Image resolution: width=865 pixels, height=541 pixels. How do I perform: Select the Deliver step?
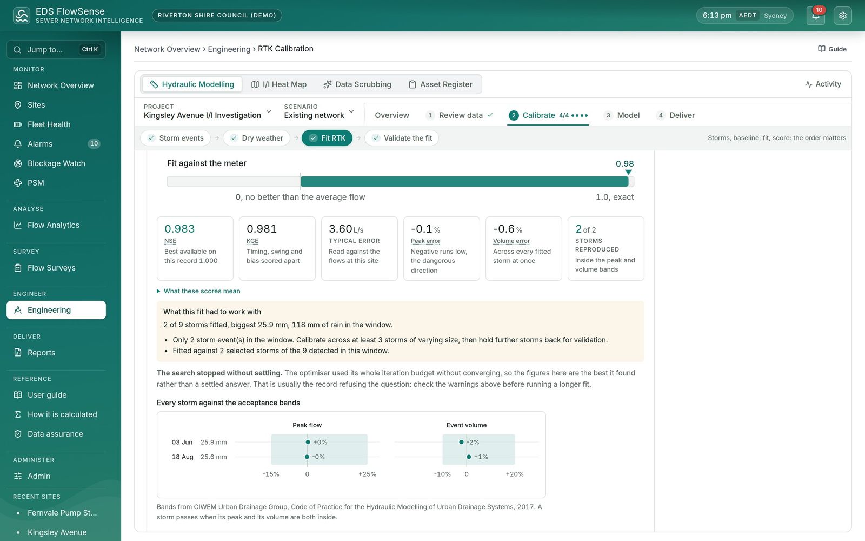[675, 115]
